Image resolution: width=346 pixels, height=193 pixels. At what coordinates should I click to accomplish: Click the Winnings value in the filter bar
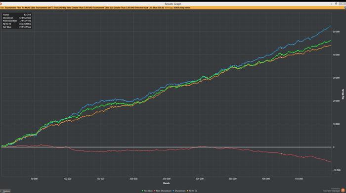(x=182, y=8)
